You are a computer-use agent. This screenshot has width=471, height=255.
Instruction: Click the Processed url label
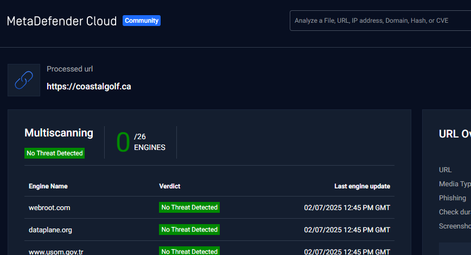pyautogui.click(x=69, y=69)
